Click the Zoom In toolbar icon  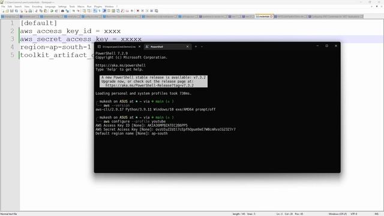[x=73, y=11]
